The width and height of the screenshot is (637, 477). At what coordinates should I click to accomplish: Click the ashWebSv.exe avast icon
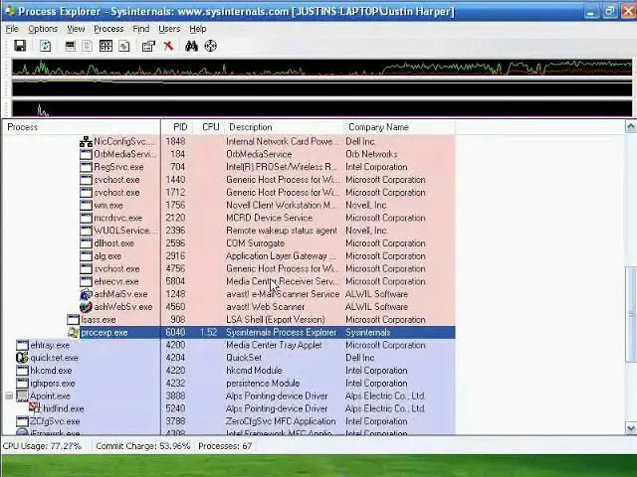pos(86,307)
